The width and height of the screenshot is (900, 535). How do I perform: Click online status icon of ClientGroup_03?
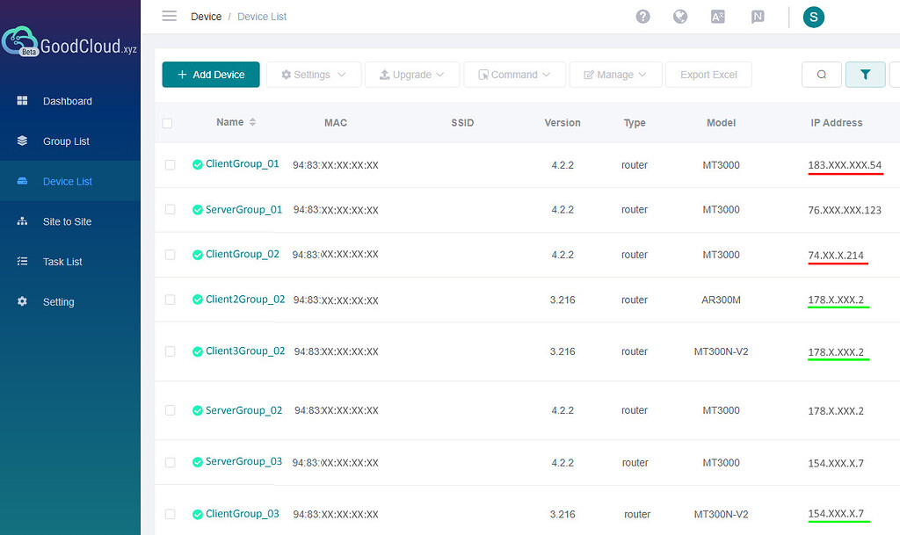(x=198, y=515)
